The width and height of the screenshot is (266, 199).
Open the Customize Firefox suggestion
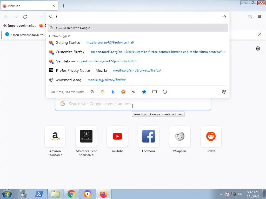click(x=138, y=52)
